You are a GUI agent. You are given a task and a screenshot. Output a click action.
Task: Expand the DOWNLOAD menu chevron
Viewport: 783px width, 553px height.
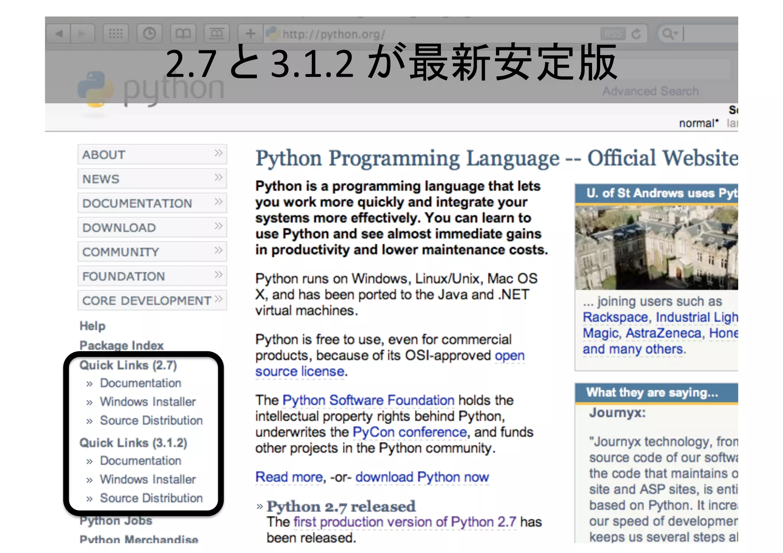point(218,226)
